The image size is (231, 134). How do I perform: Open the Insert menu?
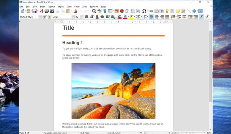[43, 7]
